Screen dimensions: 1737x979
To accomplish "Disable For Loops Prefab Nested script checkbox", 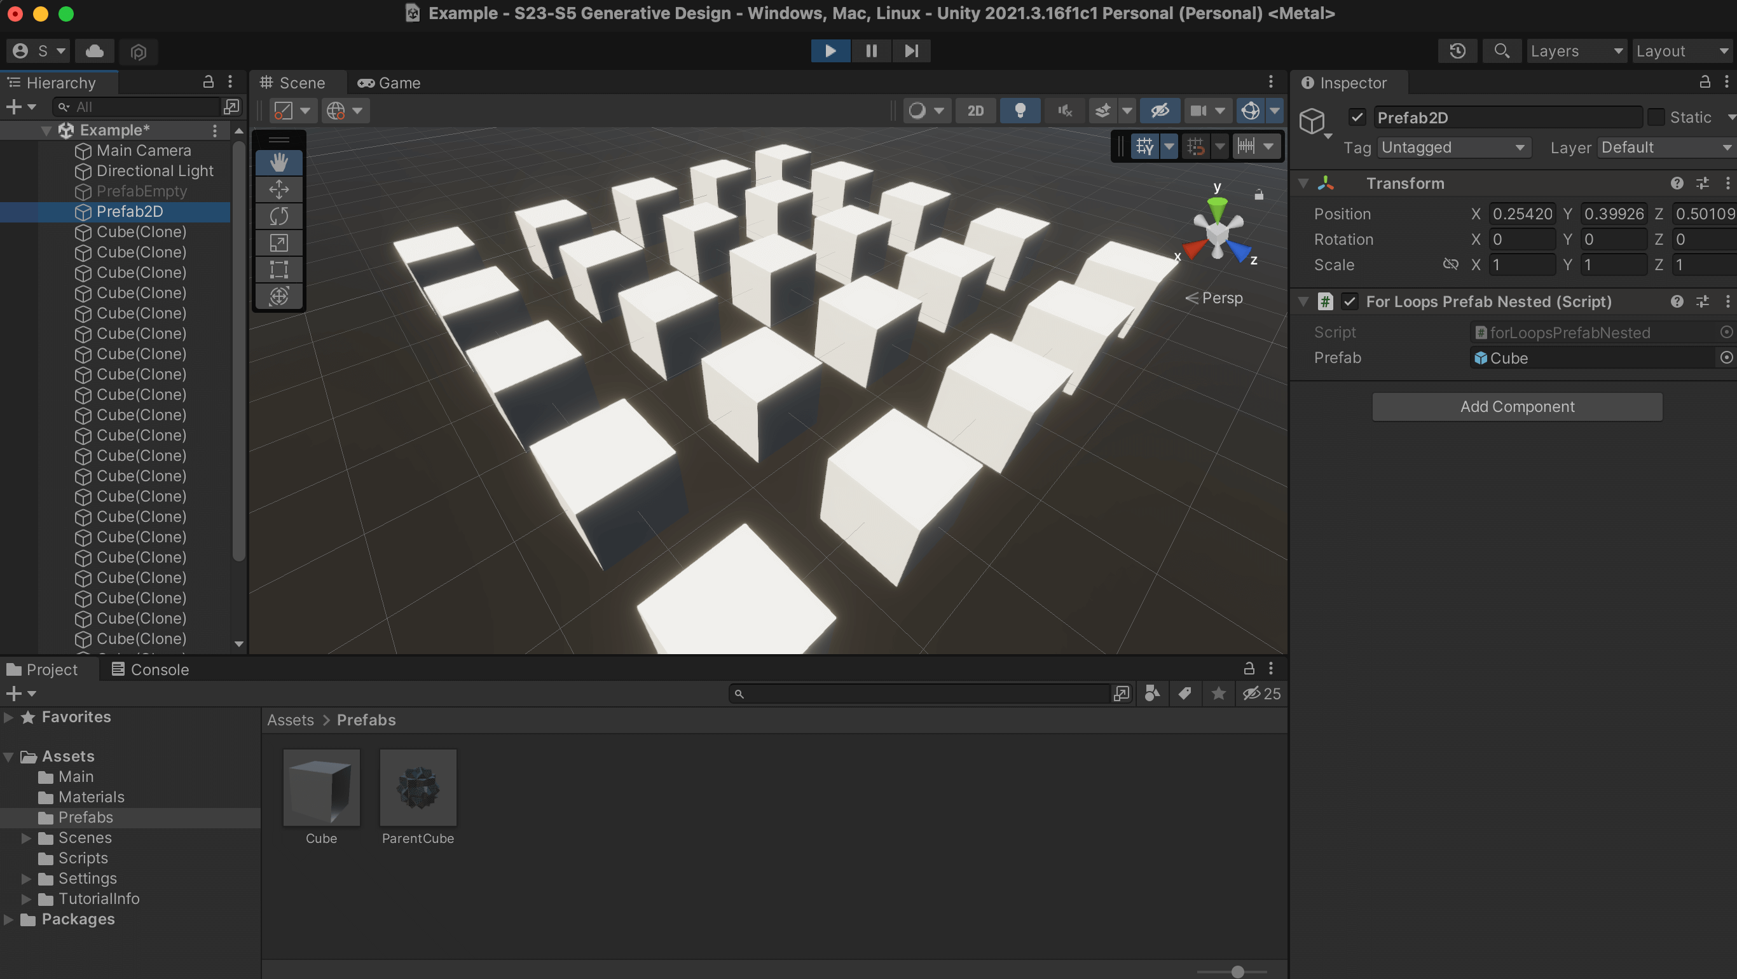I will [x=1349, y=301].
